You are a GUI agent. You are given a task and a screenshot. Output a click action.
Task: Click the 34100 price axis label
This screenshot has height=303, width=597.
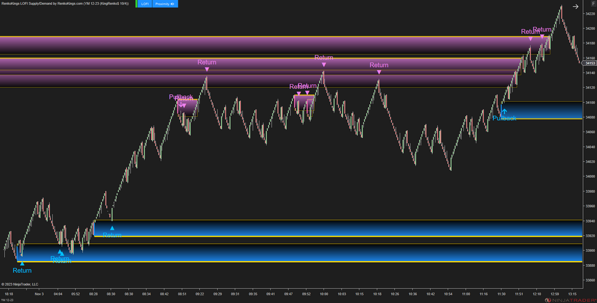click(590, 102)
